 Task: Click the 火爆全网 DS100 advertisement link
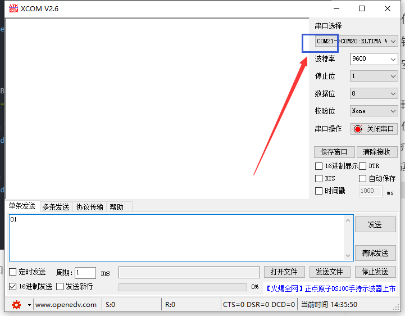(330, 288)
